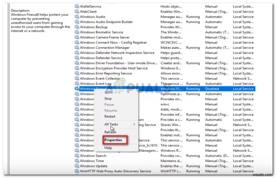Select Windows Connection Manager service
Screen dimensions: 276x178
coord(105,48)
